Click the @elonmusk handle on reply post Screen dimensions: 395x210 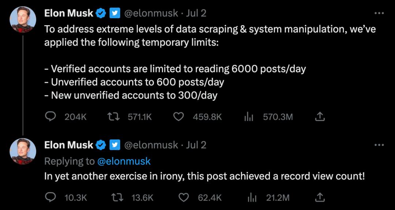click(x=151, y=145)
